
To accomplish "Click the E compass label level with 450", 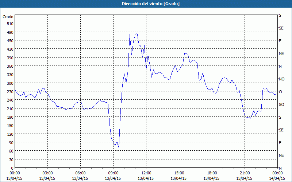I will click(x=280, y=41).
